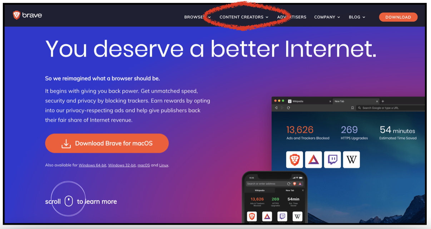Open the Blog dropdown menu
The width and height of the screenshot is (431, 229).
click(x=357, y=17)
